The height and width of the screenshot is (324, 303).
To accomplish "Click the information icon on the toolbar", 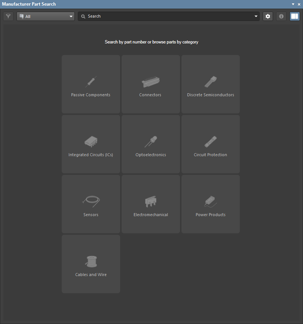I will point(281,16).
